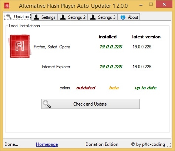
Task: Open the Settings tab
Action: pos(45,17)
